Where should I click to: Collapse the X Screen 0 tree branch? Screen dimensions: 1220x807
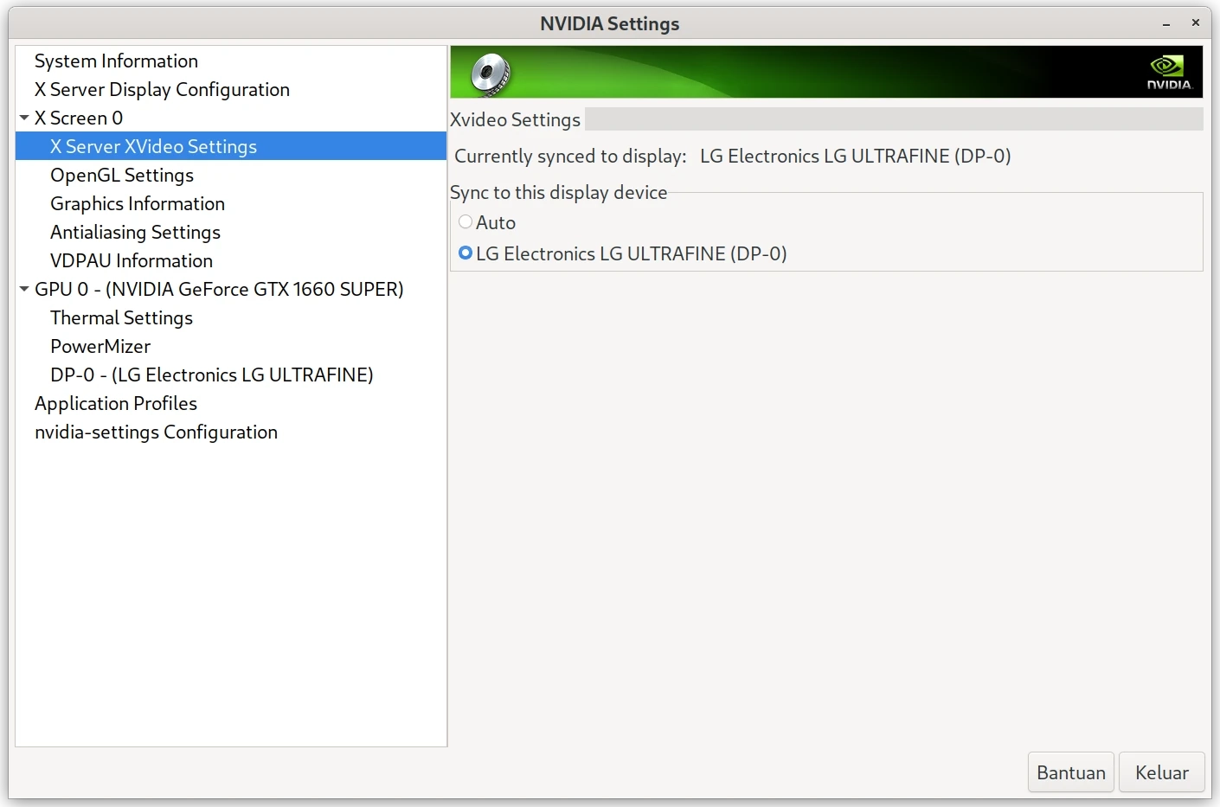click(x=22, y=118)
